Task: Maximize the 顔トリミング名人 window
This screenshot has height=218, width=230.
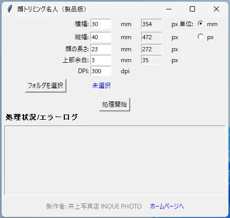Action: 192,9
